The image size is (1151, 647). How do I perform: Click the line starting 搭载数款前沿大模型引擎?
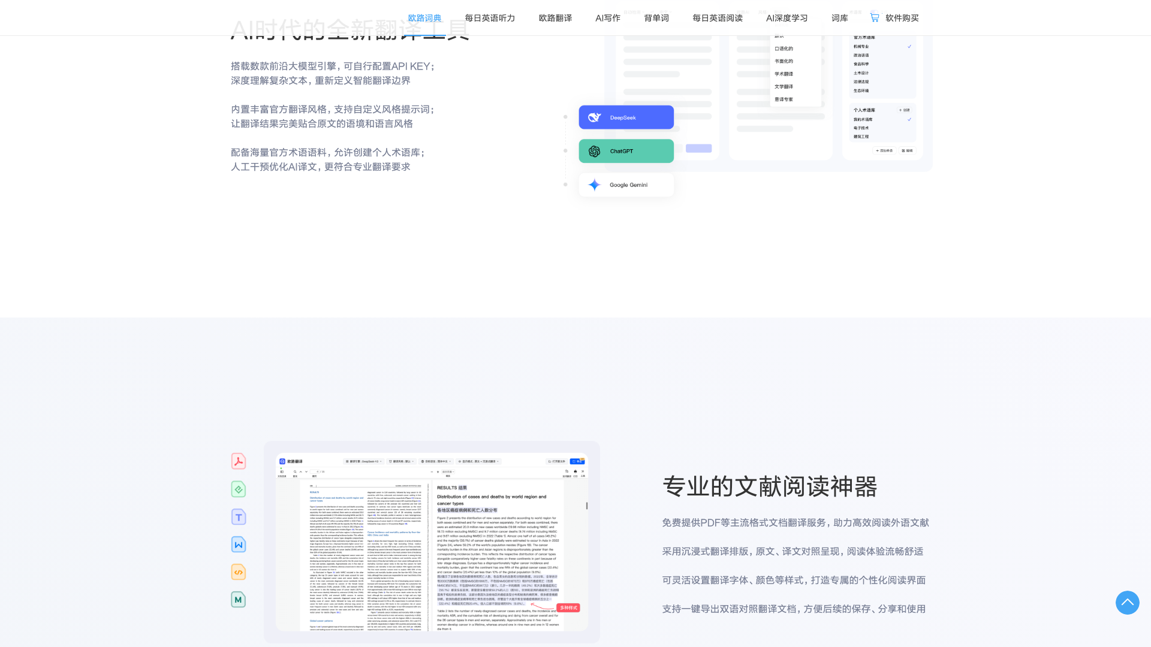pos(334,66)
